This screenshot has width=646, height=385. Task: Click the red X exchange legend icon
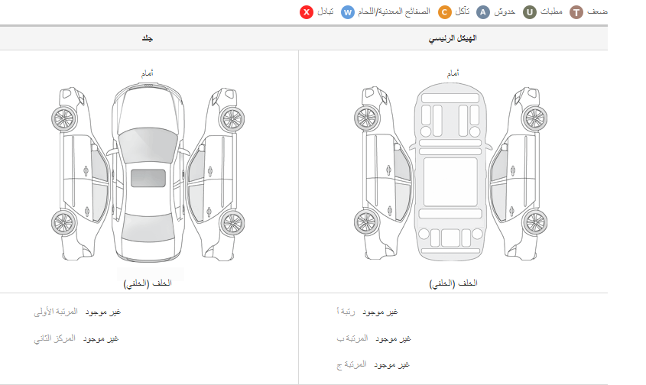(x=307, y=12)
